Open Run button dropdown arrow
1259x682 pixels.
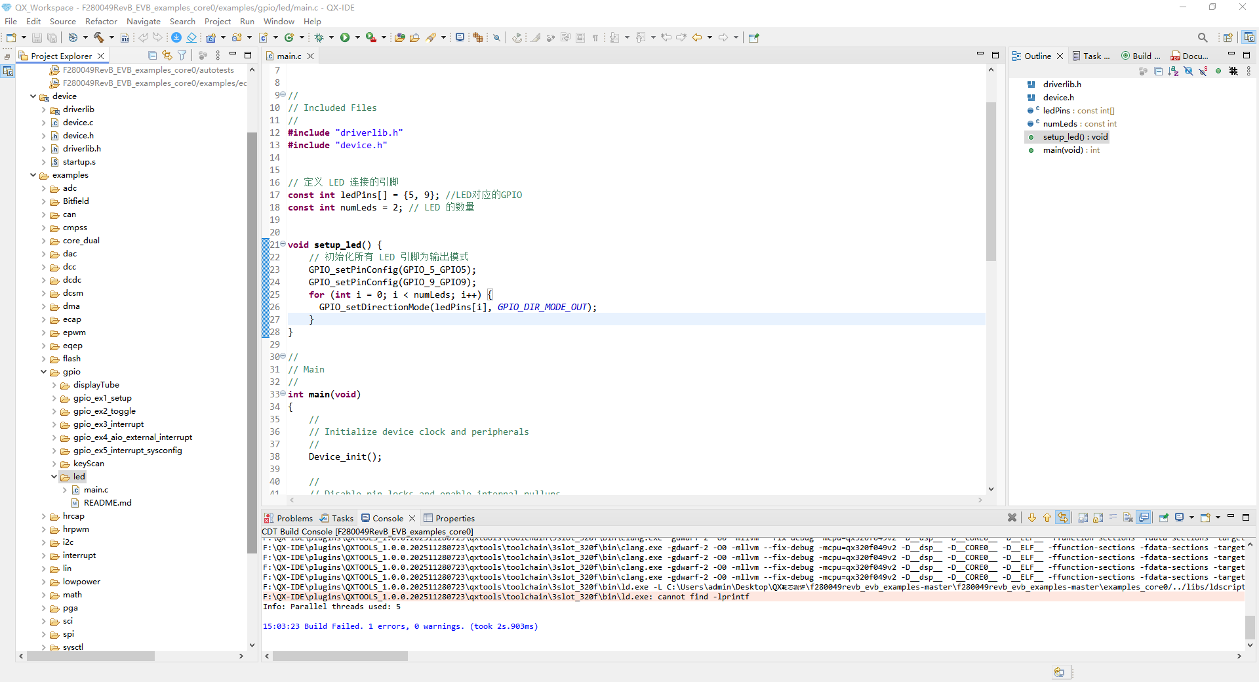pos(357,37)
